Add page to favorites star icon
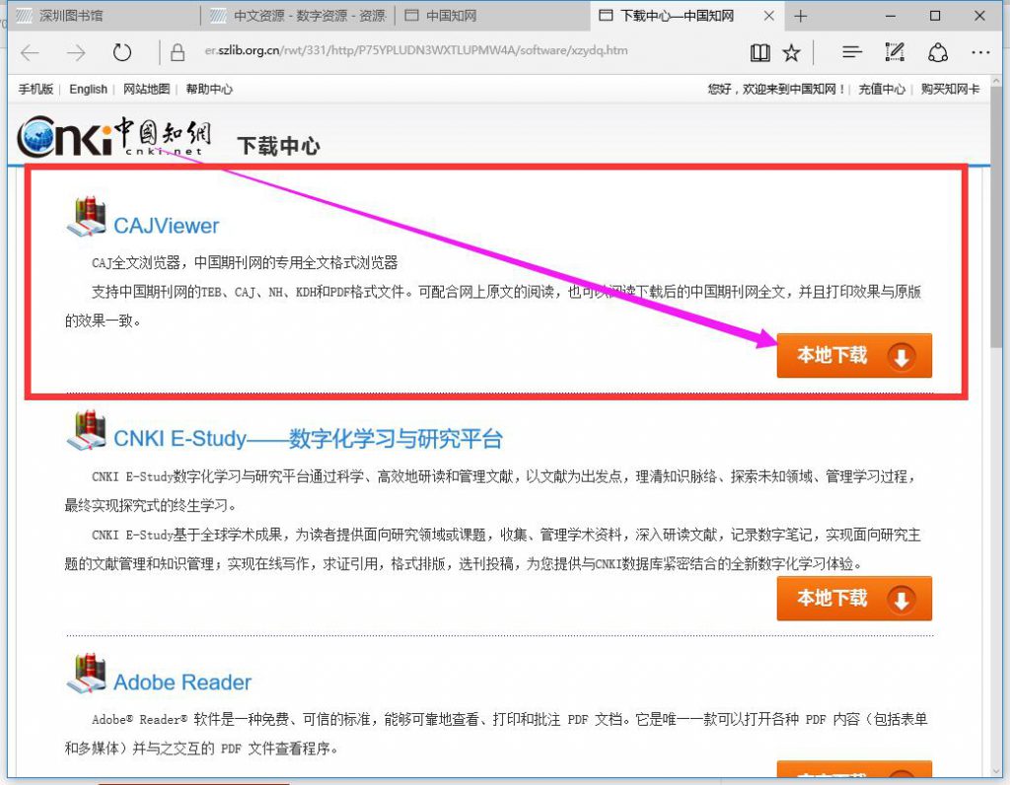This screenshot has height=785, width=1010. tap(791, 52)
